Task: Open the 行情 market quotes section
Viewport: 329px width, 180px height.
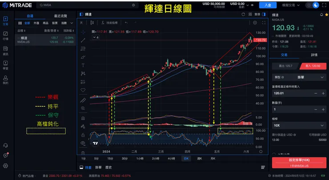Action: click(6, 36)
